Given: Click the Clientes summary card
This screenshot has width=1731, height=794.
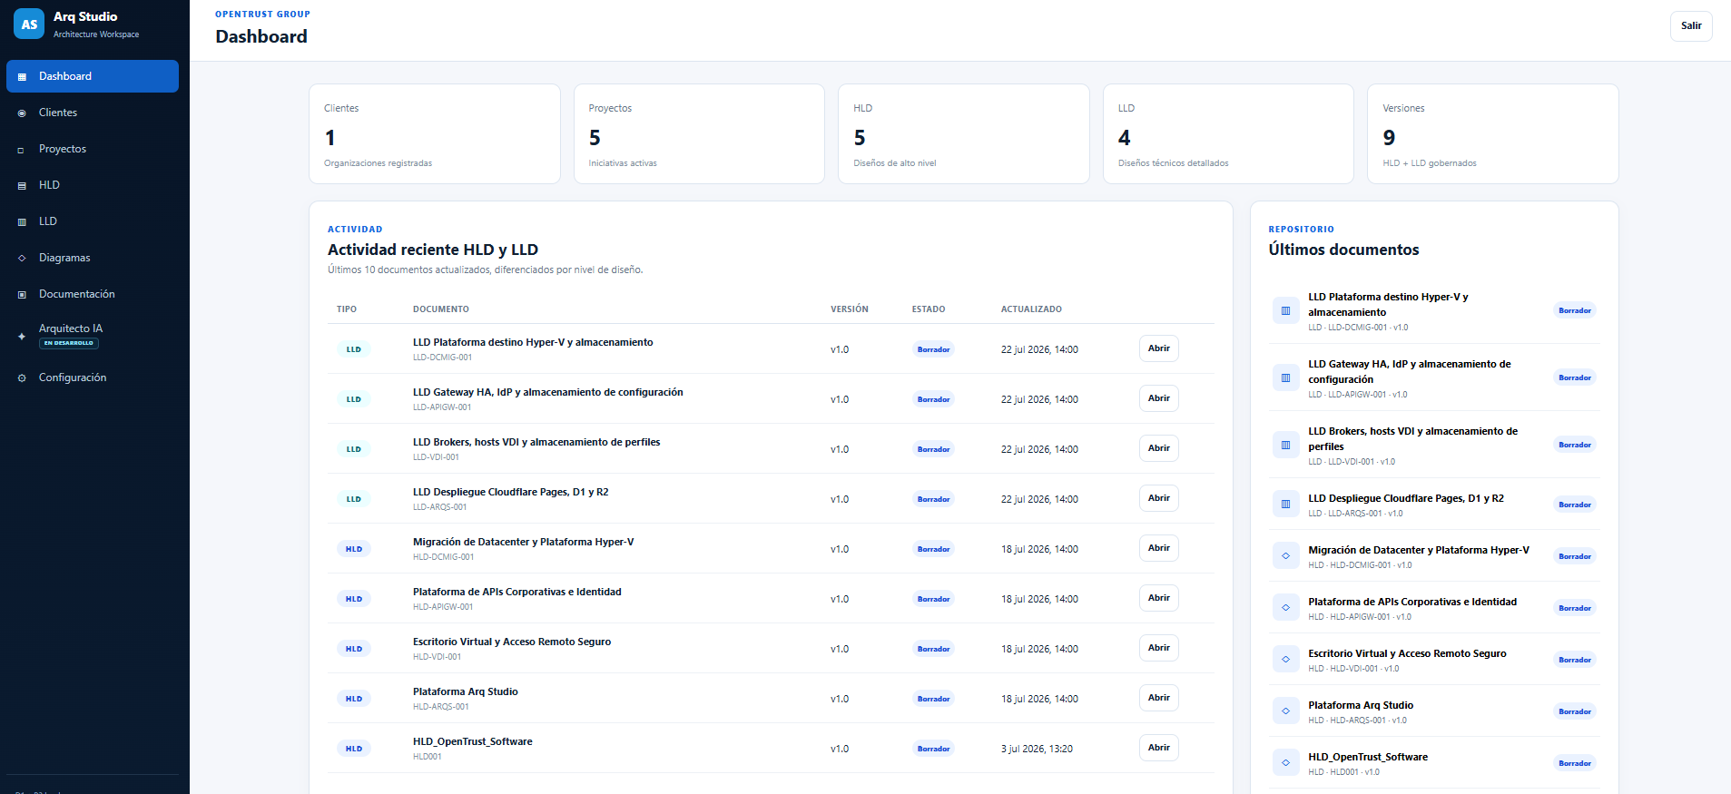Looking at the screenshot, I should (435, 134).
